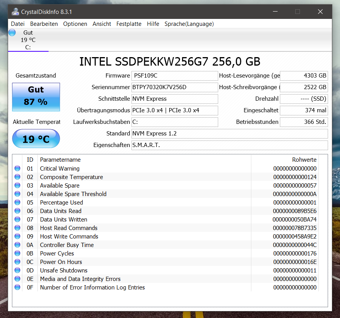Open the Datei menu
The image size is (340, 318).
18,24
